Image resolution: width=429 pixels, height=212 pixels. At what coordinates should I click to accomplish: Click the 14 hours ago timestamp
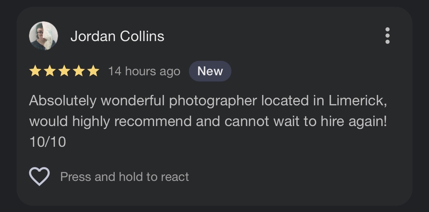pos(144,71)
